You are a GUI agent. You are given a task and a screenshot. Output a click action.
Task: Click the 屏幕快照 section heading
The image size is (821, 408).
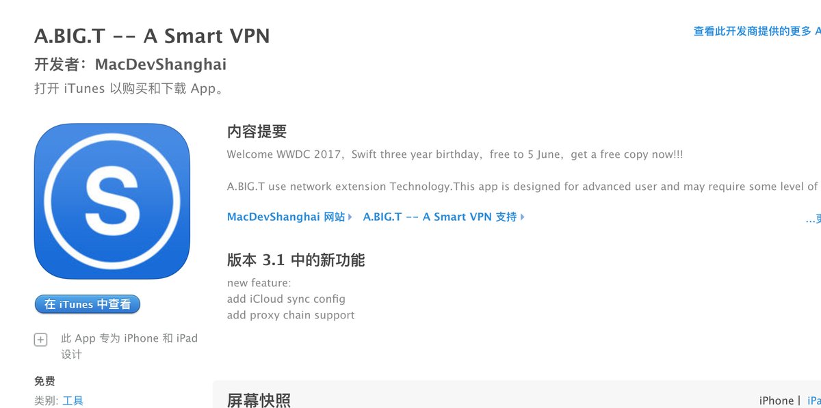[x=259, y=400]
